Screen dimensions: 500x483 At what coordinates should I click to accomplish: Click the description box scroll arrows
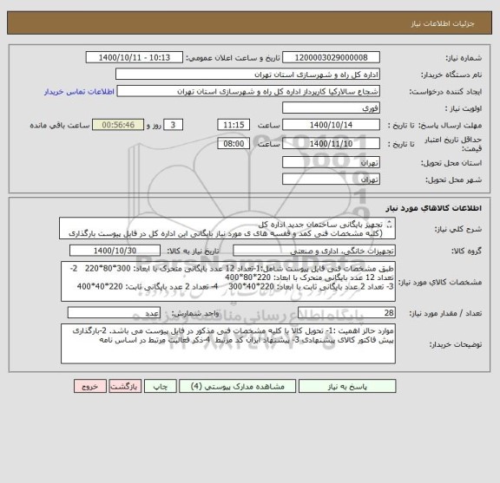389,225
